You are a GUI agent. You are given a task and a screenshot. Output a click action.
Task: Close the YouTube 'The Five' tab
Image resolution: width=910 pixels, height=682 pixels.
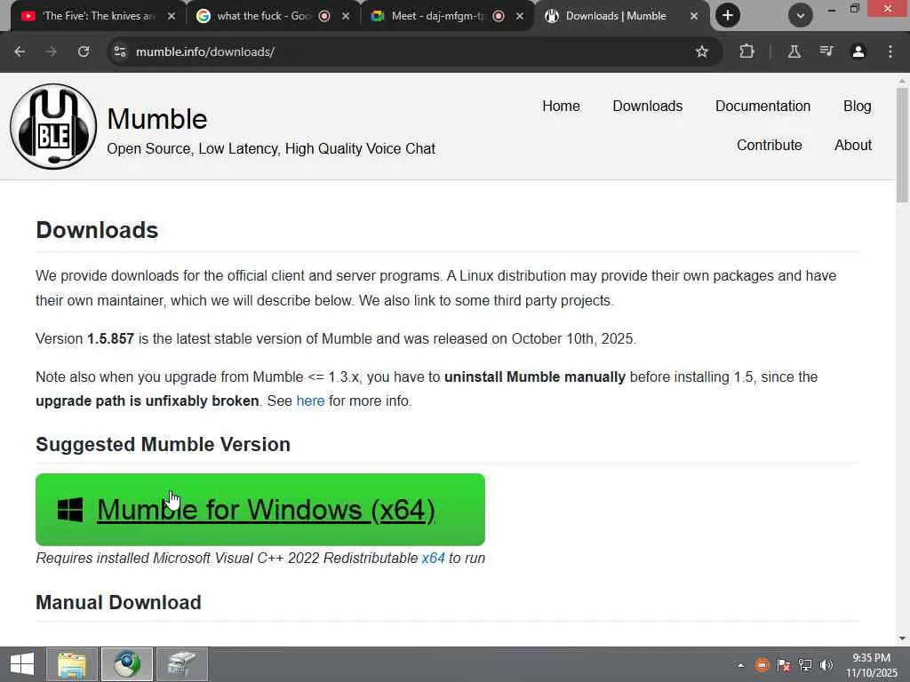[172, 16]
